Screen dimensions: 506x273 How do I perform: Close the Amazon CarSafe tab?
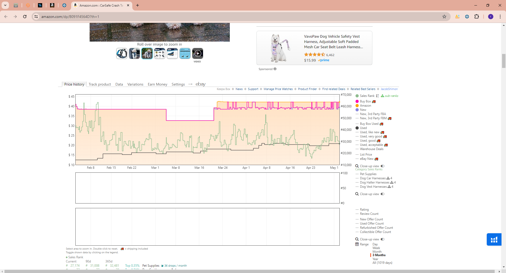pos(128,5)
